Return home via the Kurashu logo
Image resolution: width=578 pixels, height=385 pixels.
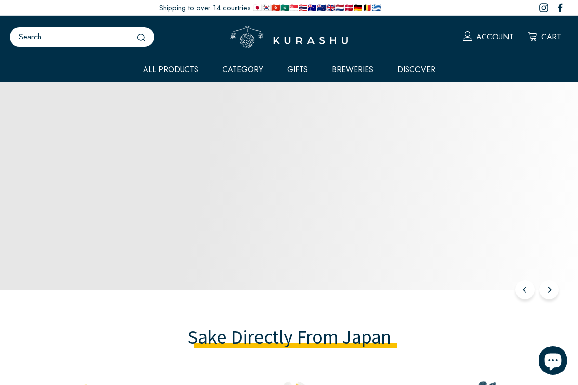(289, 37)
